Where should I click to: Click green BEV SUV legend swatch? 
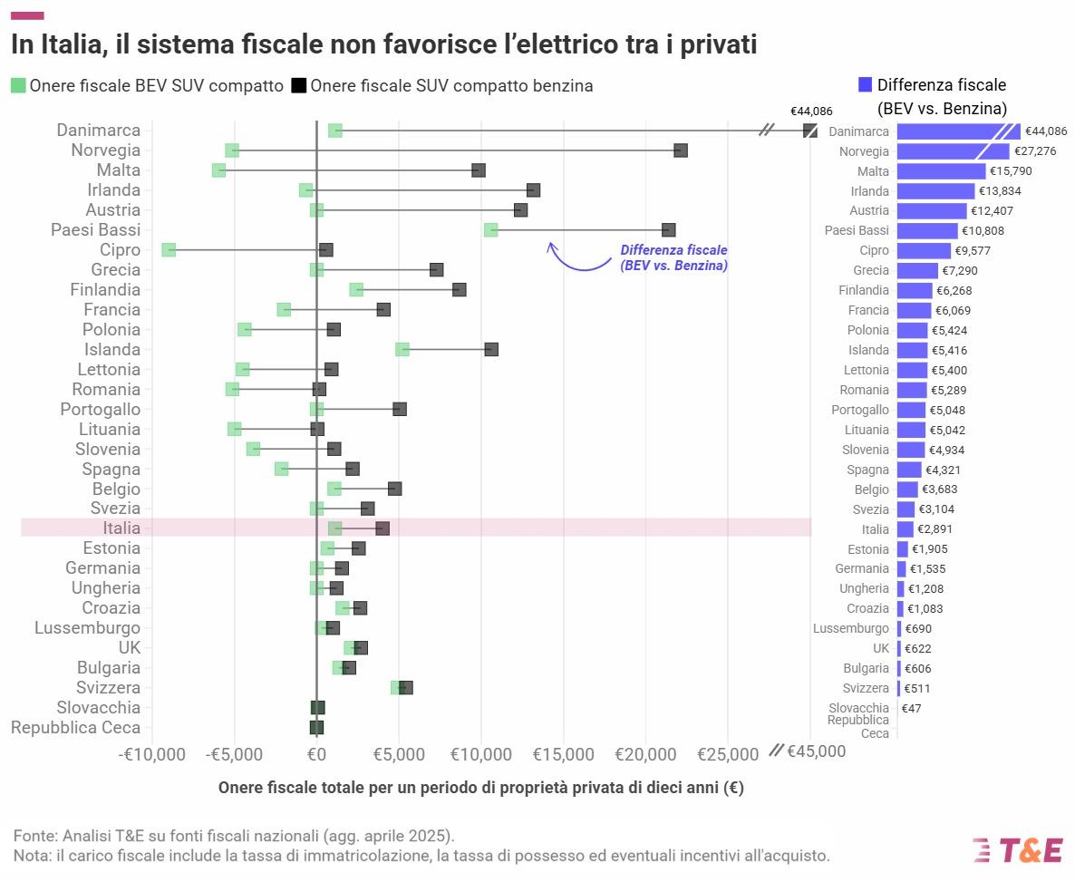point(18,86)
